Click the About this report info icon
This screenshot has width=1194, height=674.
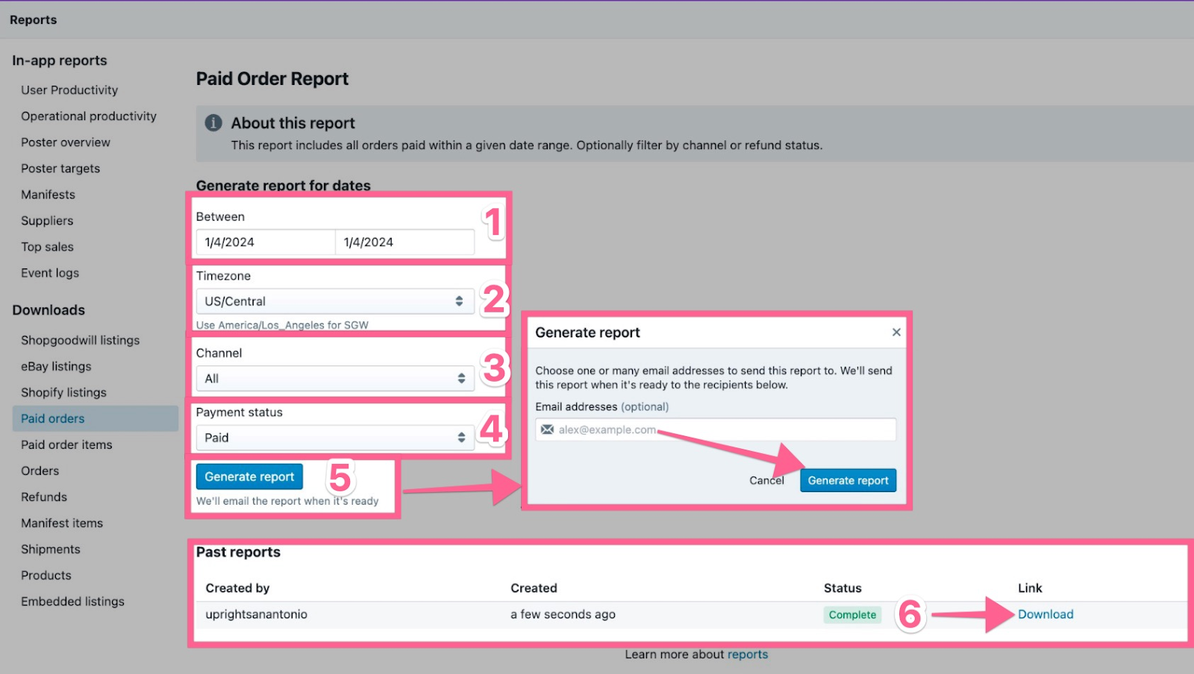213,123
